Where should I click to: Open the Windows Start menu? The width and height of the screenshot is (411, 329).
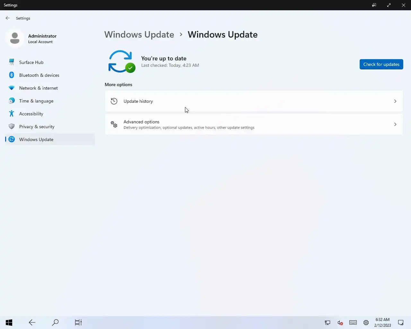click(9, 322)
